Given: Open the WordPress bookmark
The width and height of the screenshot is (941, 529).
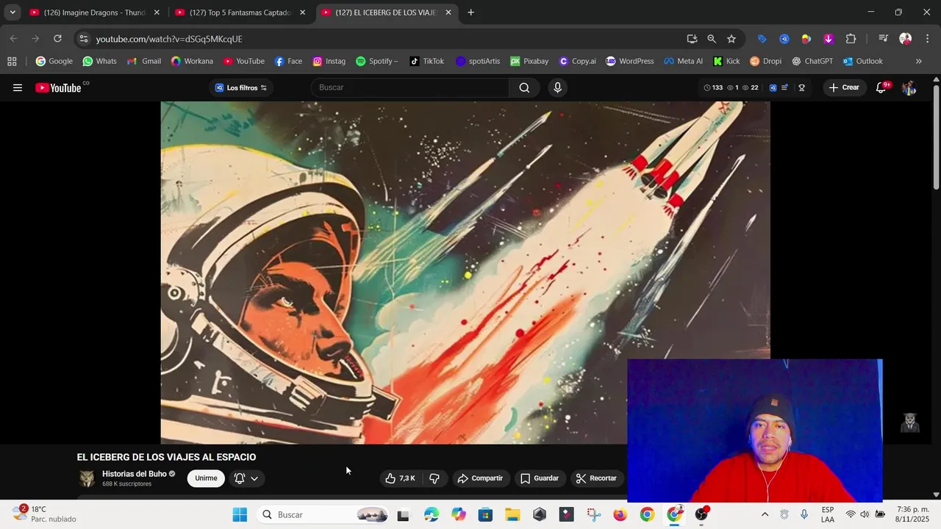Looking at the screenshot, I should point(630,61).
